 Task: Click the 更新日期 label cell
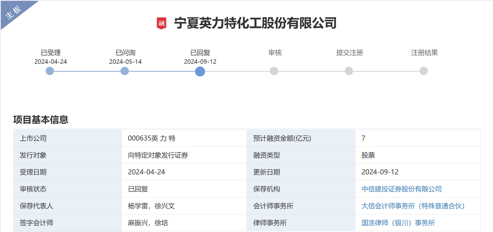(x=301, y=172)
